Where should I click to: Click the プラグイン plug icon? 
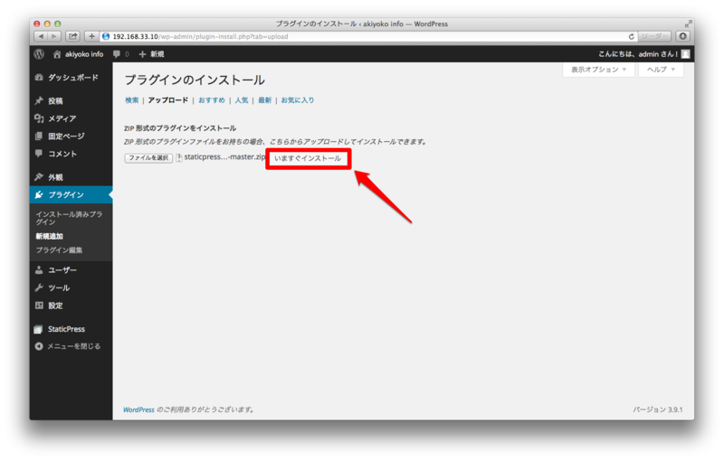point(39,194)
